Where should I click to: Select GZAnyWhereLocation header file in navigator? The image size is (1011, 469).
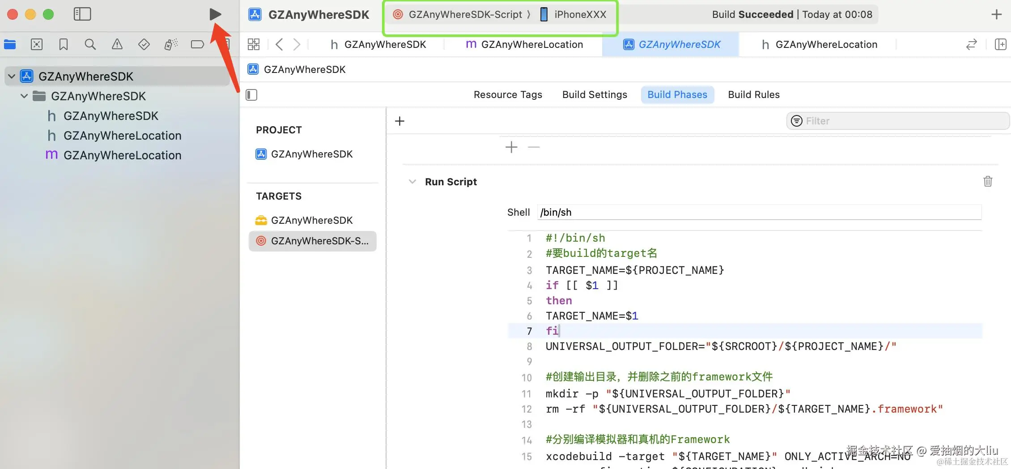point(123,136)
